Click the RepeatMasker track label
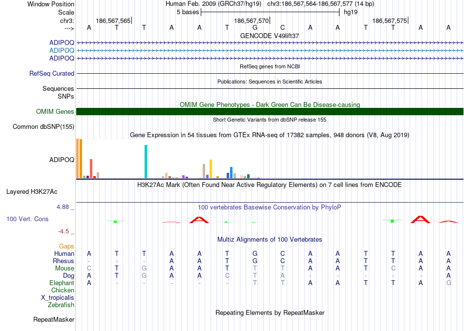Image resolution: width=464 pixels, height=331 pixels. tap(54, 319)
